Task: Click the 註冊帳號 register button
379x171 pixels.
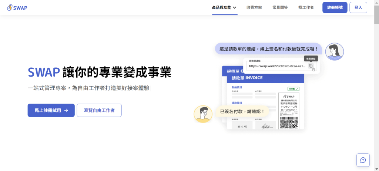Action: click(335, 7)
